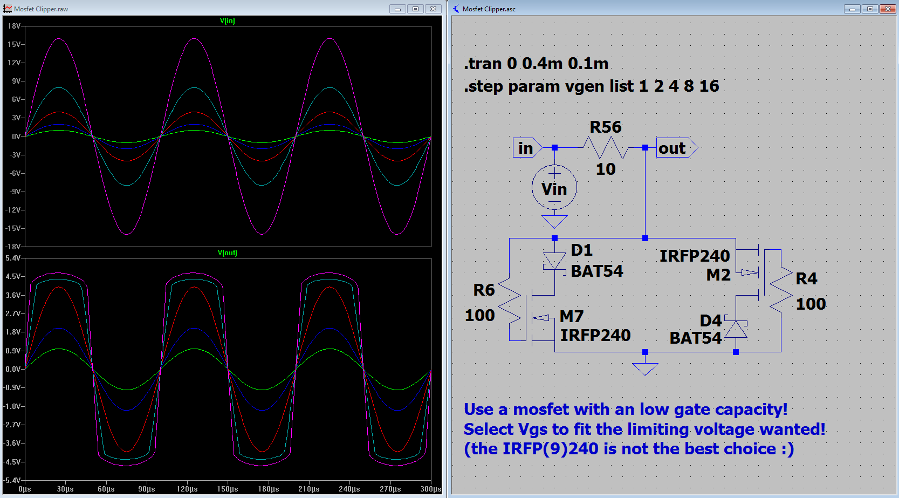Image resolution: width=899 pixels, height=498 pixels.
Task: Click the 'R6' reference label
Action: tap(484, 290)
